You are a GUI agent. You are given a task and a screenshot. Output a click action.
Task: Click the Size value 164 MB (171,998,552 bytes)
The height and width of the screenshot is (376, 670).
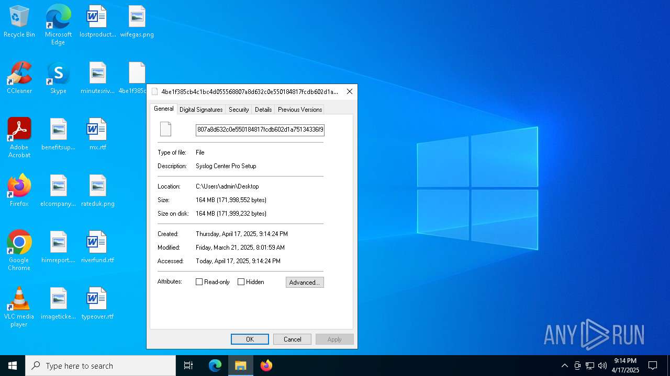[231, 200]
